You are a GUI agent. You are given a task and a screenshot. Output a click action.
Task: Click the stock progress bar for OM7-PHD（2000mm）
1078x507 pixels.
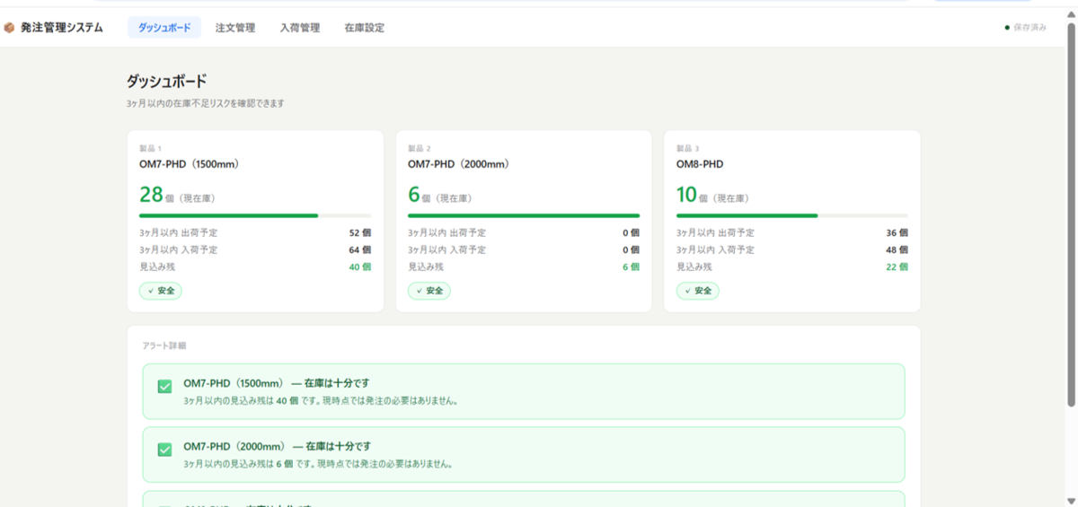pos(524,215)
